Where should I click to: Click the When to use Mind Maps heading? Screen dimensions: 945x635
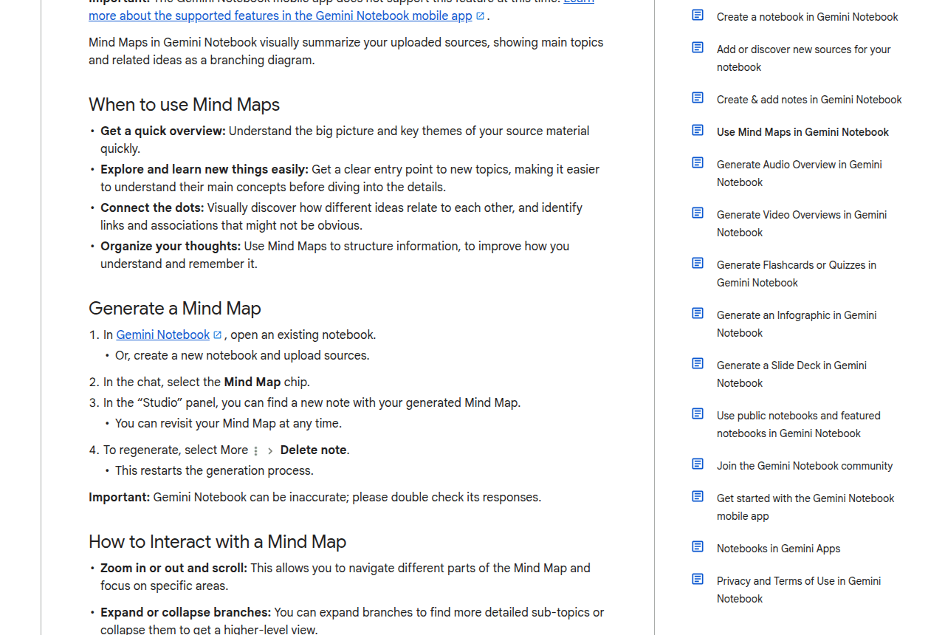184,104
